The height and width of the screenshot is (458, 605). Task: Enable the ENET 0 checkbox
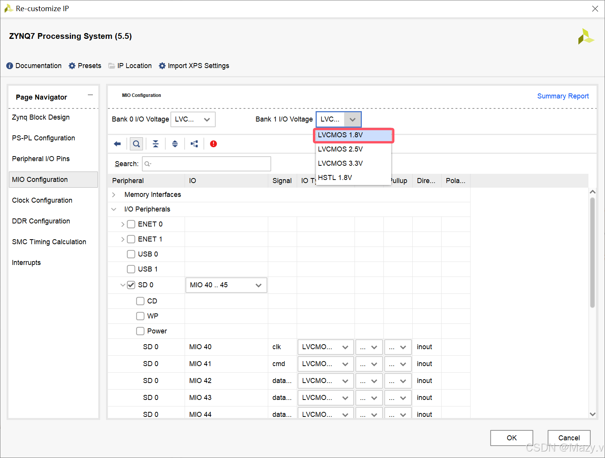tap(131, 224)
